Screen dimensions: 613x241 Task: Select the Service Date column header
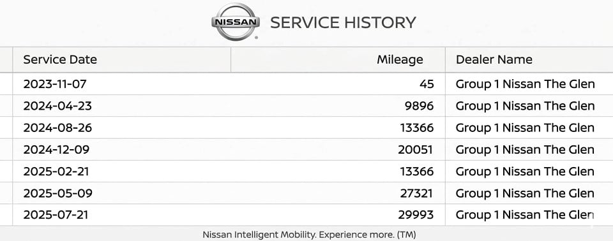pyautogui.click(x=60, y=60)
